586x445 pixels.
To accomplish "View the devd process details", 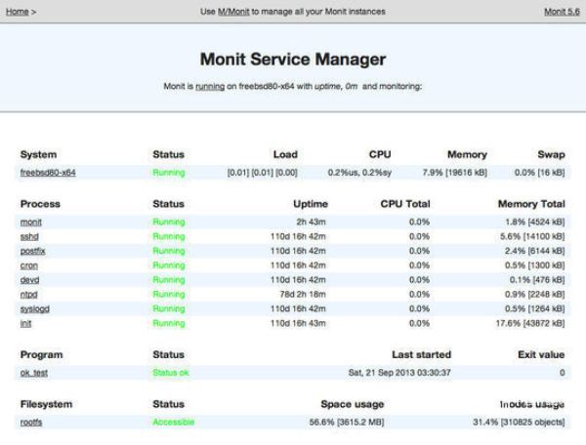I will (29, 279).
